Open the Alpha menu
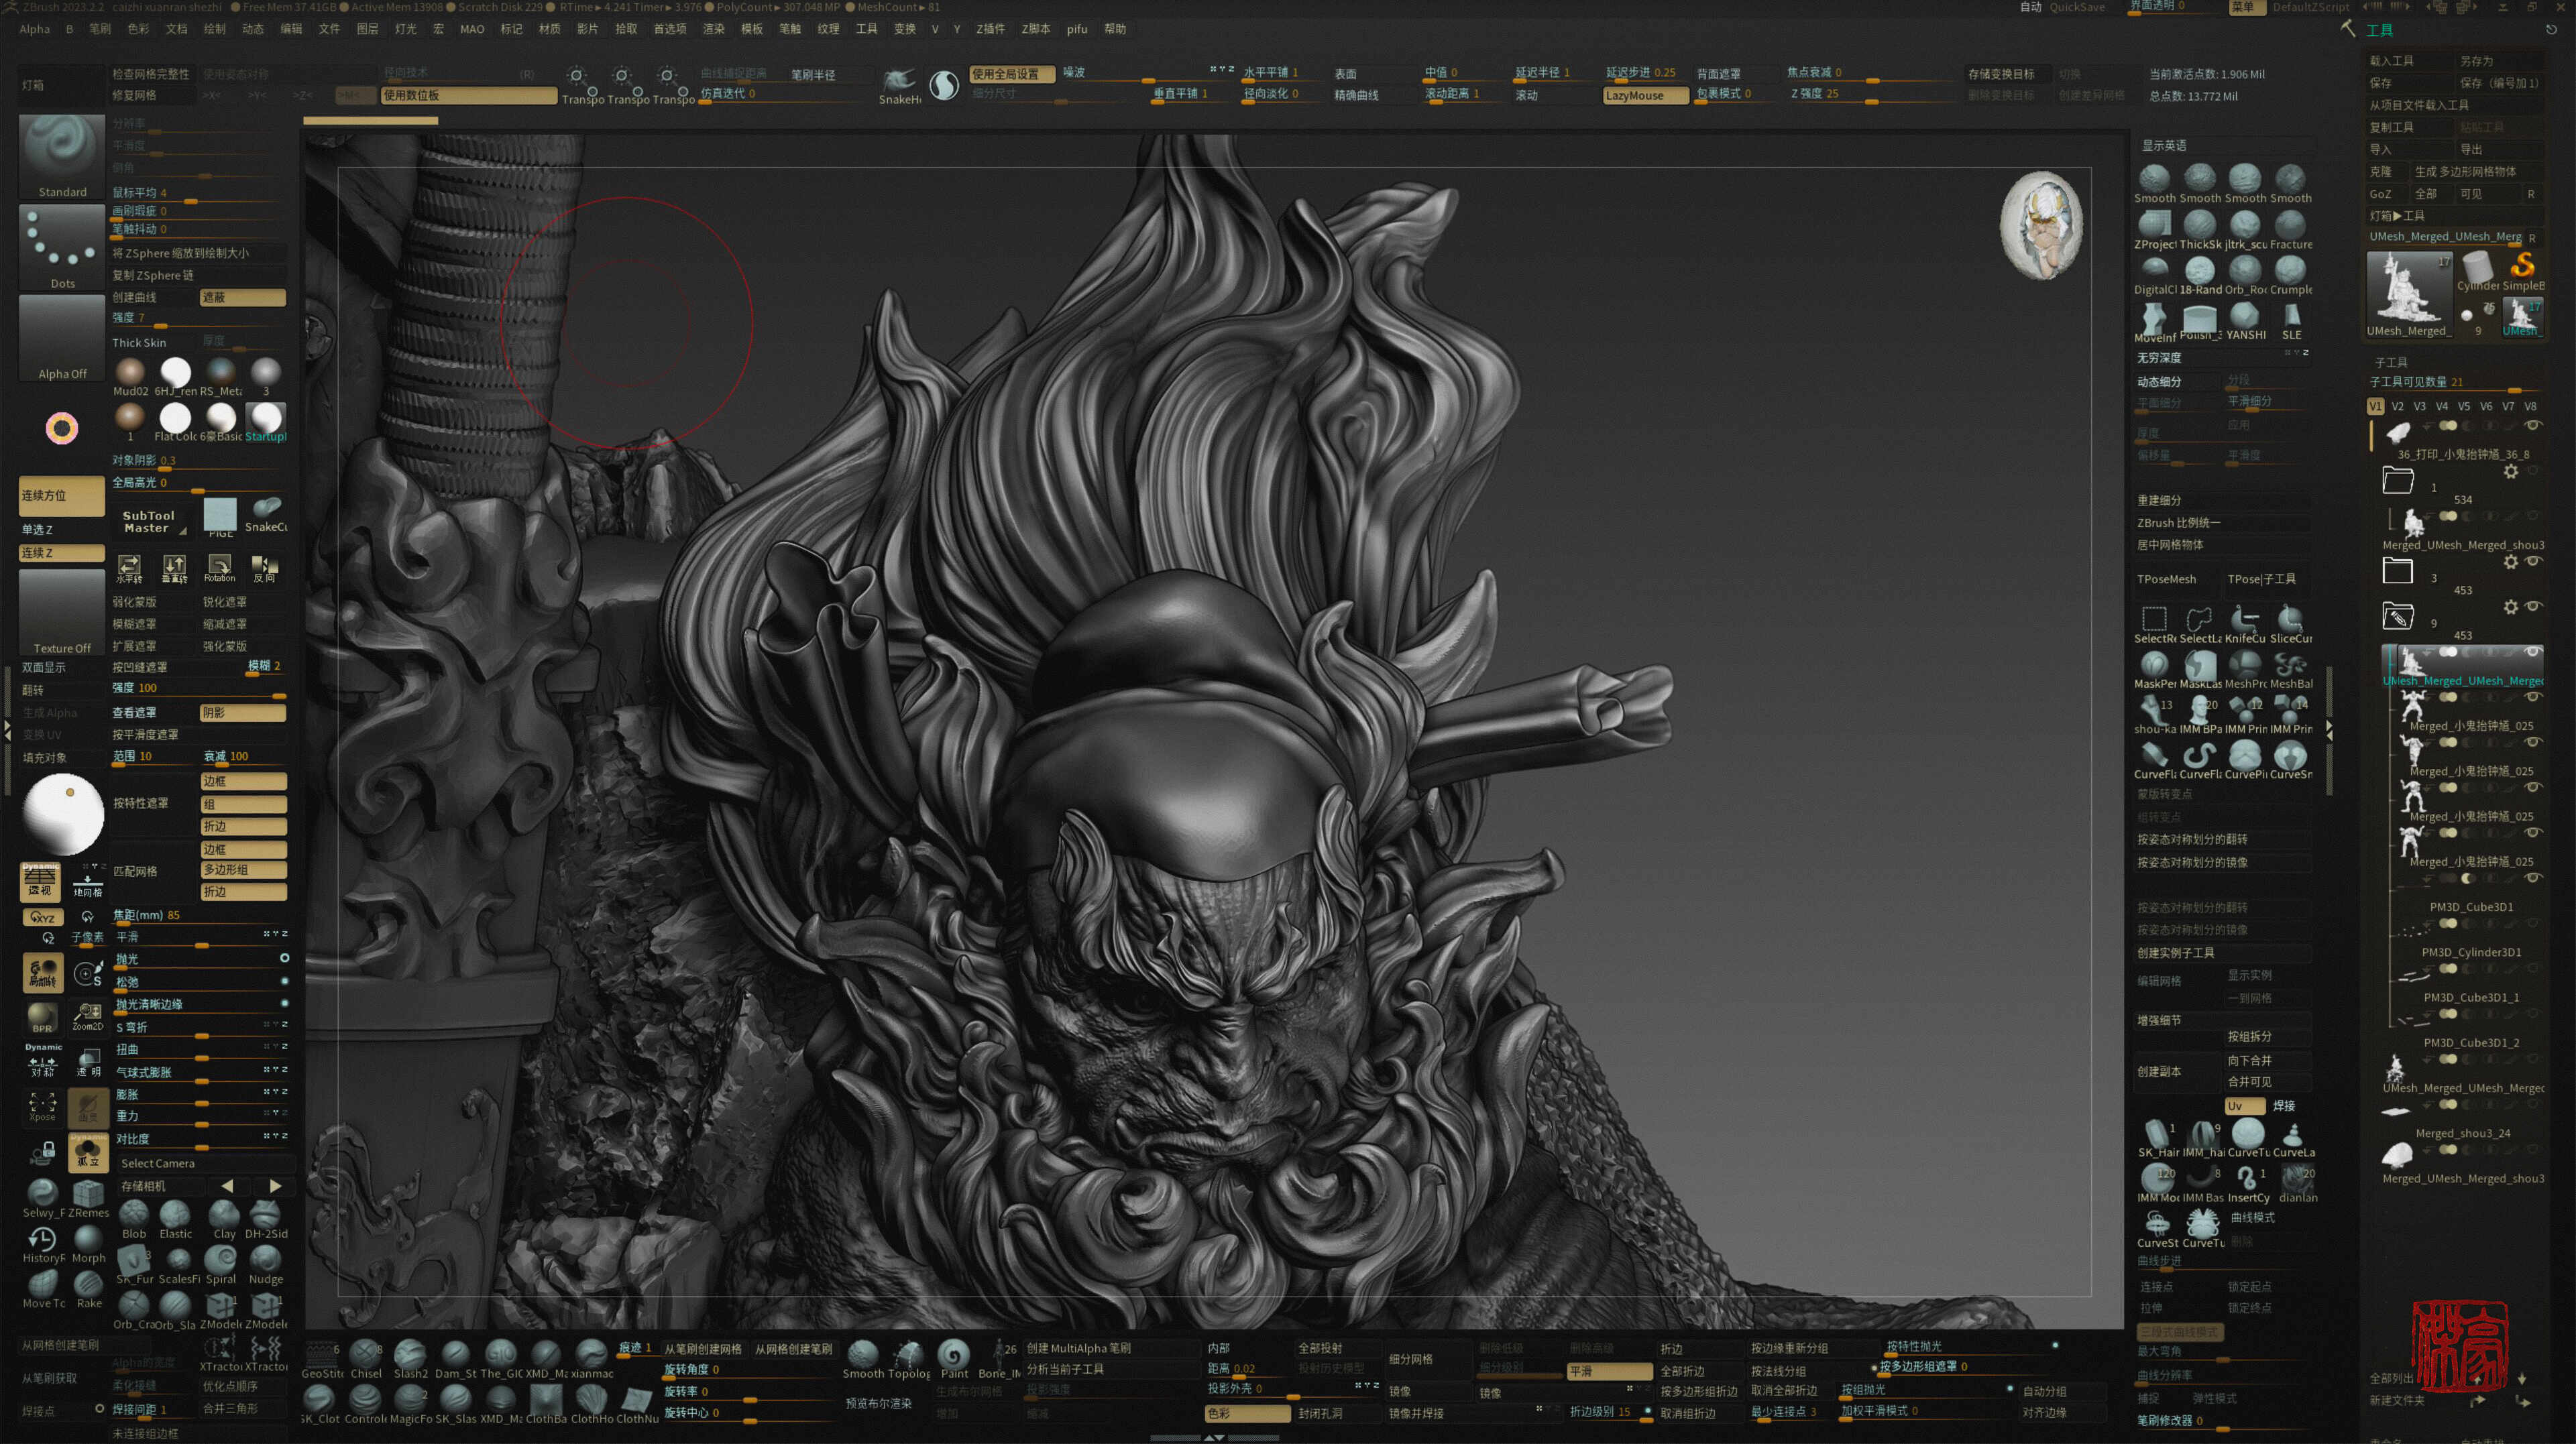Image resolution: width=2576 pixels, height=1444 pixels. (34, 29)
